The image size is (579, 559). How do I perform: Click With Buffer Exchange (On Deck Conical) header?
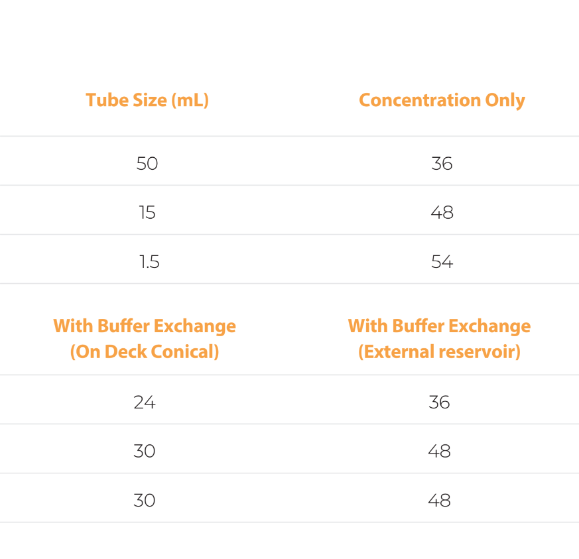coord(145,339)
